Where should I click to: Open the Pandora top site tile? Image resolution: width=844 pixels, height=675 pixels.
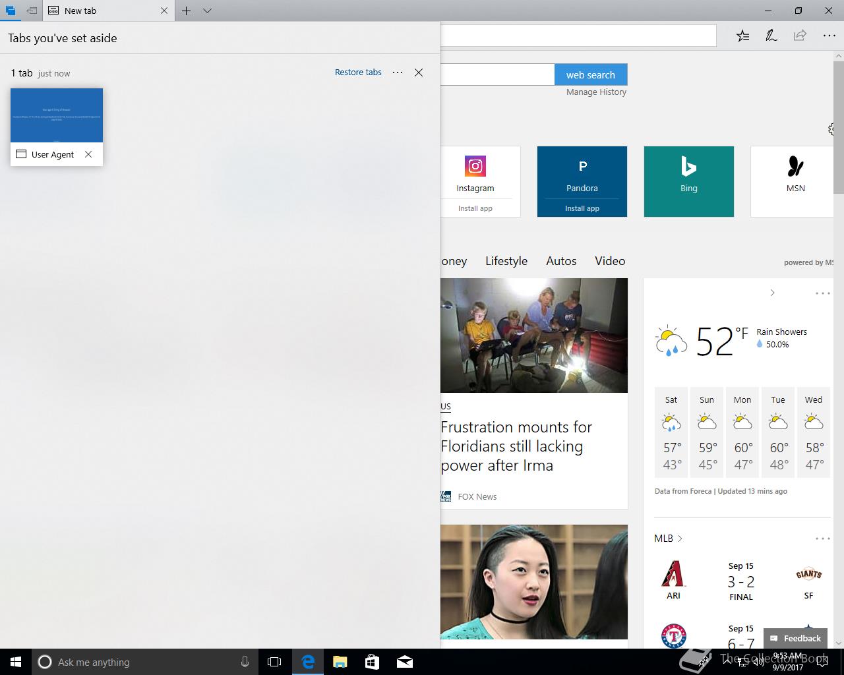click(582, 173)
